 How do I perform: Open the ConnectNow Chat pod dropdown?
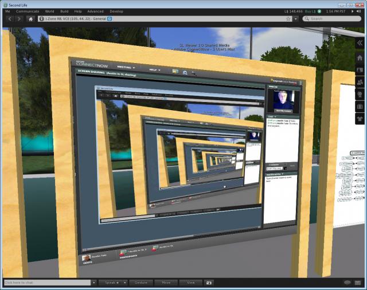pyautogui.click(x=272, y=116)
